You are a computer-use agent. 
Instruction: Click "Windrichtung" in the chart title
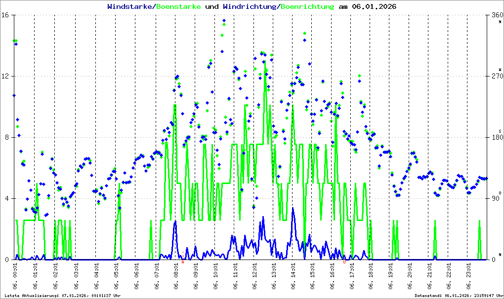click(249, 7)
